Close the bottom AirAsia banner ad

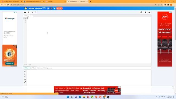pyautogui.click(x=120, y=87)
